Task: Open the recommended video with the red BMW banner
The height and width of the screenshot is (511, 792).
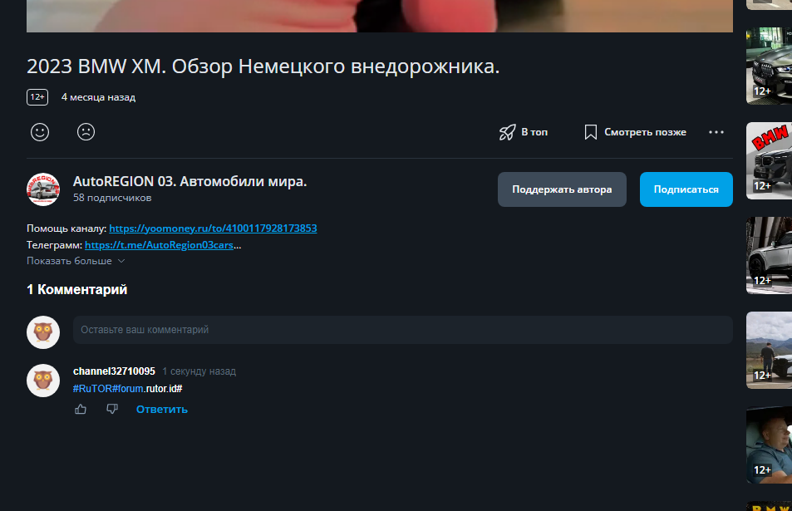Action: coord(770,160)
